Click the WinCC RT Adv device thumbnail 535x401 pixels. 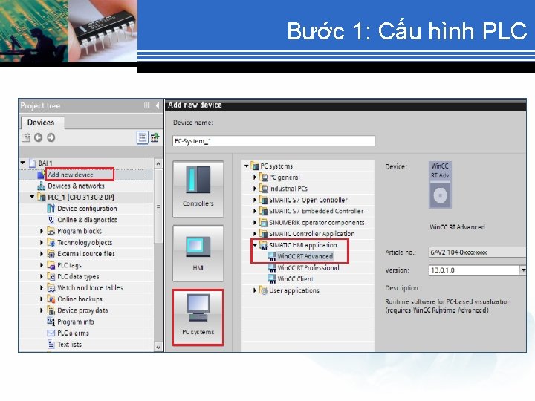440,185
